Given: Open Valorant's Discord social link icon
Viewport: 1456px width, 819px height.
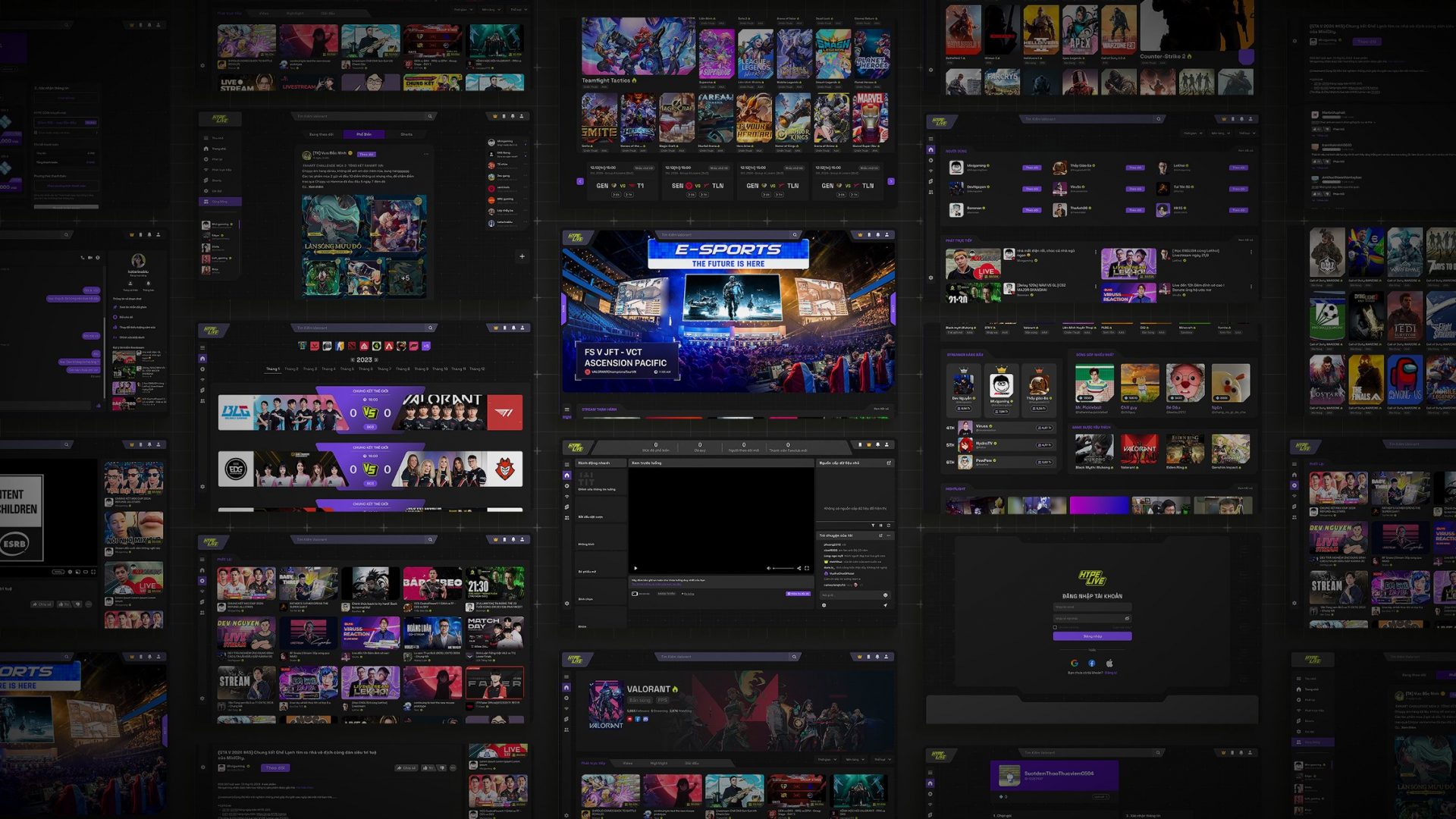Looking at the screenshot, I should [x=645, y=719].
